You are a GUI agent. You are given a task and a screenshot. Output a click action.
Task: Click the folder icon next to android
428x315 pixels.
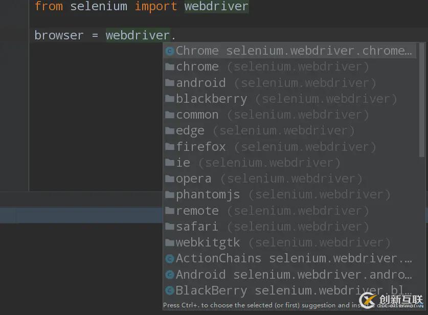pyautogui.click(x=170, y=82)
